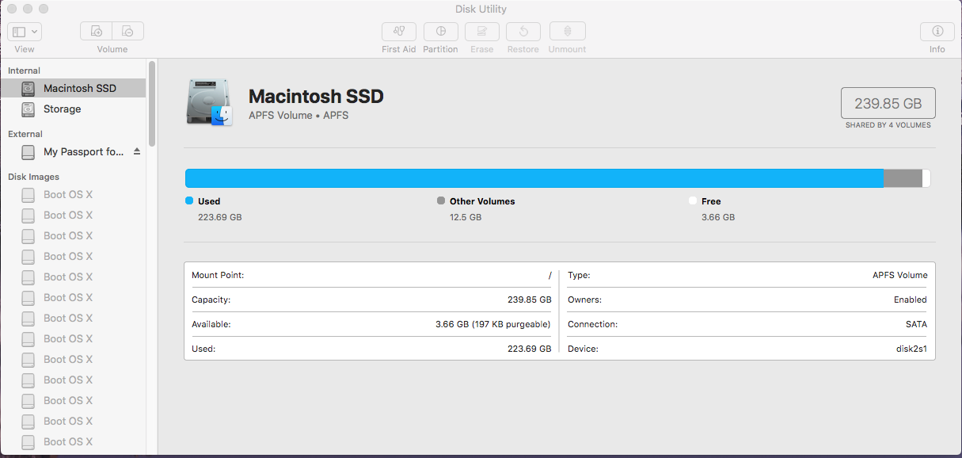Screen dimensions: 962x458
Task: Eject the My Passport external drive
Action: [137, 151]
